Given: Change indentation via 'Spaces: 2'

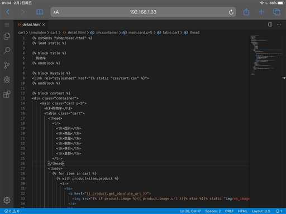Looking at the screenshot, I should coord(213,211).
